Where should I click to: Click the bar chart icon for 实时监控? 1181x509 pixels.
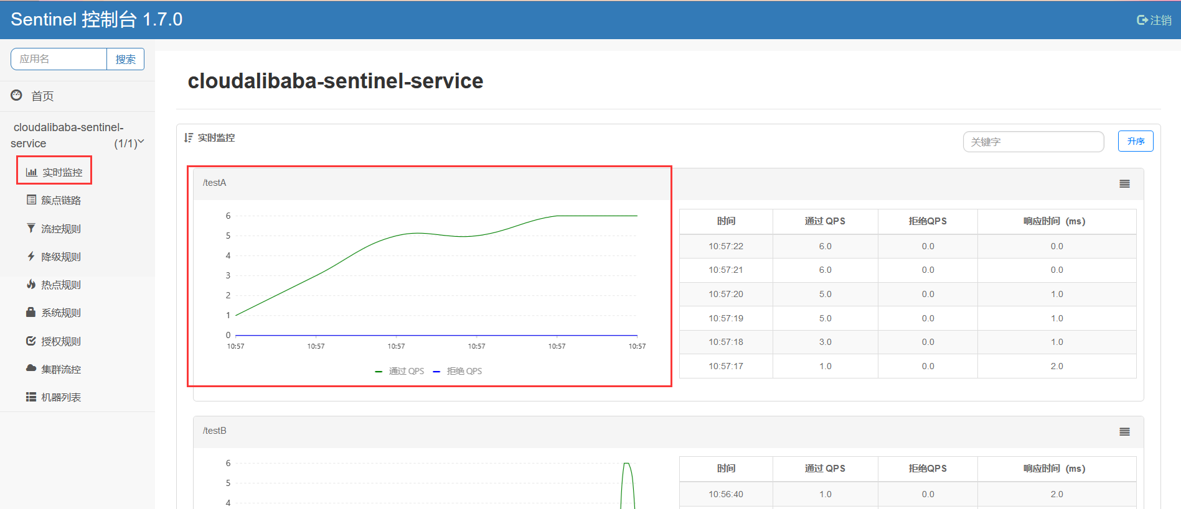coord(31,172)
